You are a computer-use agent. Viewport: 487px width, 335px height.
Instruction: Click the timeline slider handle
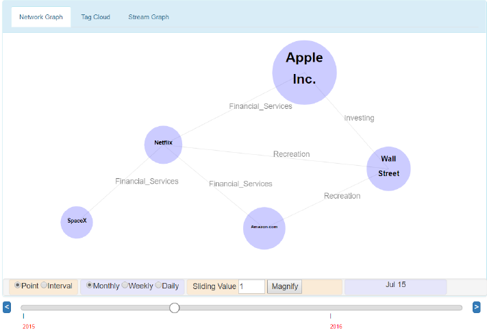[175, 308]
